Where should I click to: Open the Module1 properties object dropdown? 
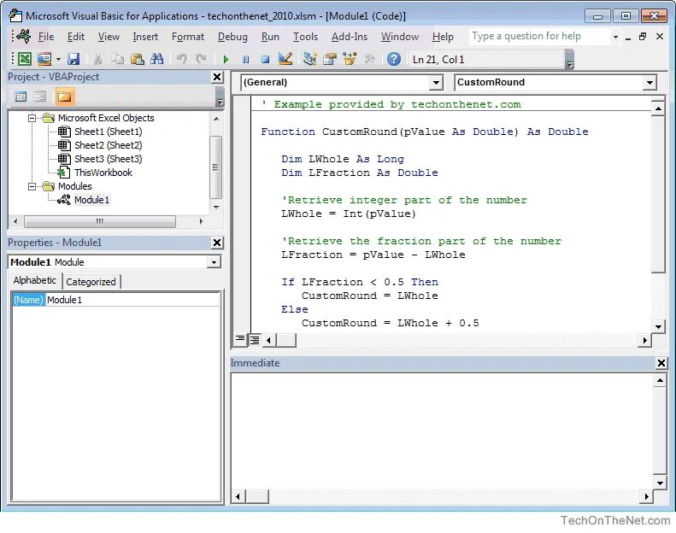[x=214, y=262]
